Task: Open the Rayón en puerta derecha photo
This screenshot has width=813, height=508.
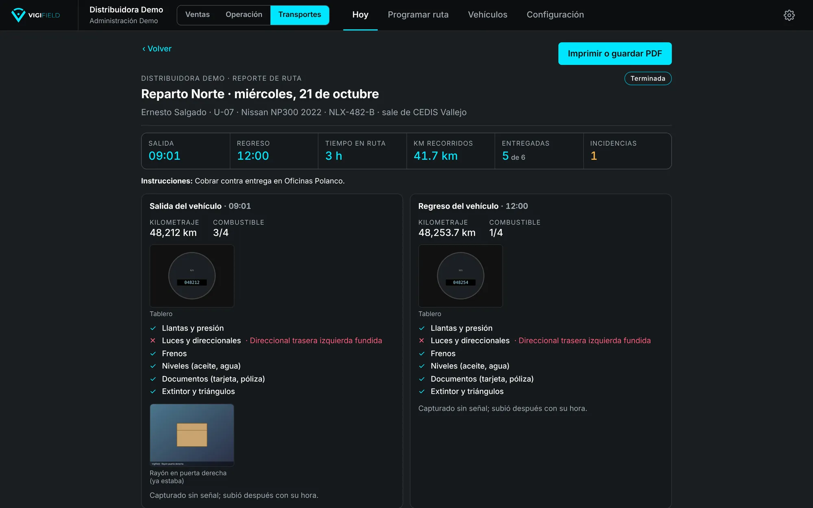Action: click(192, 435)
